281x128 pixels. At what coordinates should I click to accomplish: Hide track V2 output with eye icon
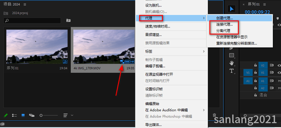[x=279, y=65]
